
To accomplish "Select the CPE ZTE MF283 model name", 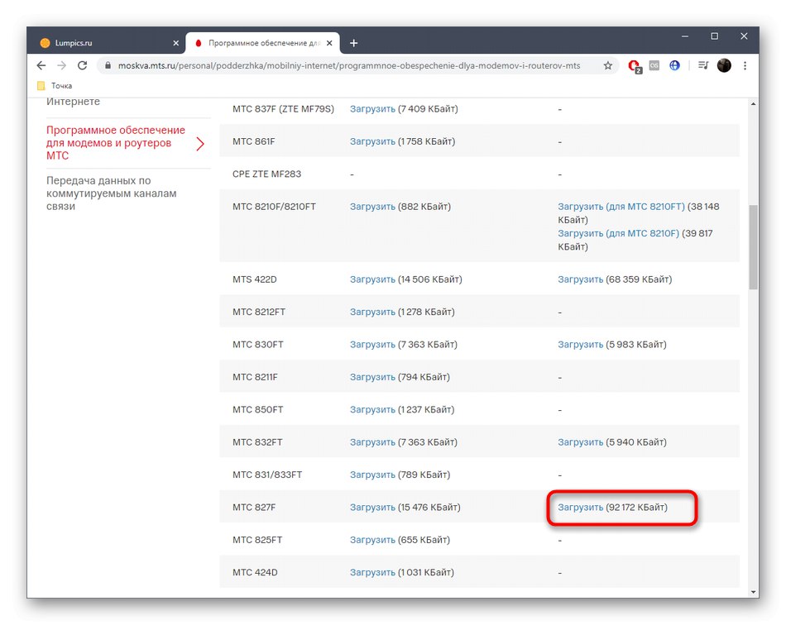I will click(266, 174).
